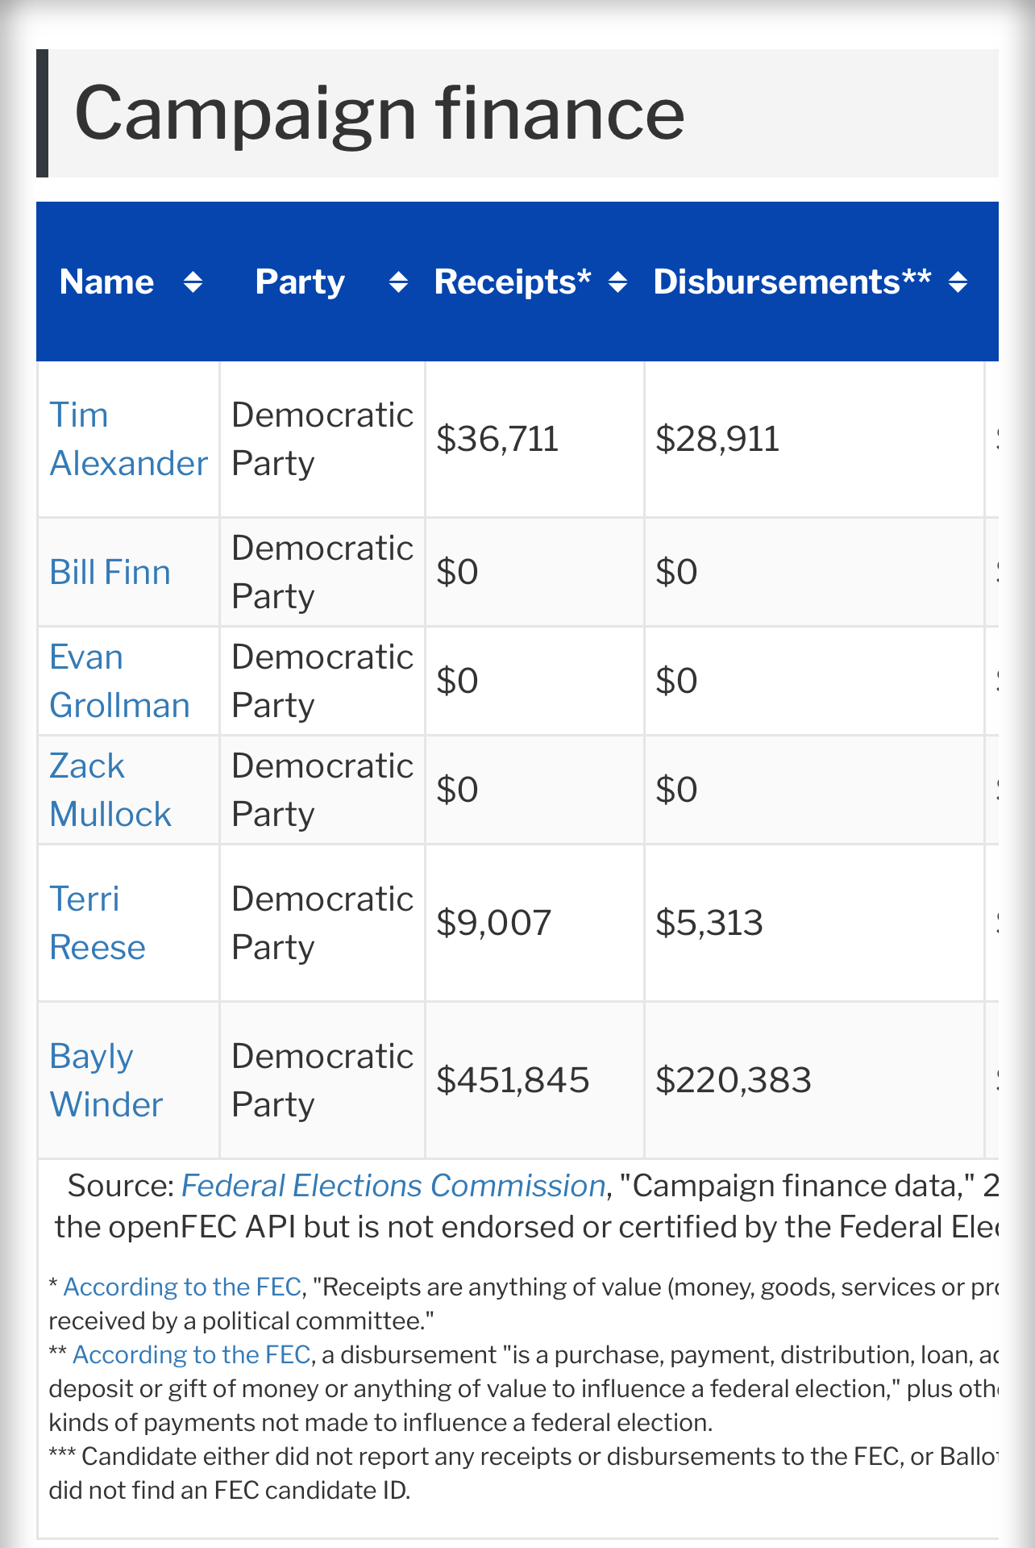Sort by Receipts column arrow icon
This screenshot has width=1035, height=1548.
tap(617, 282)
